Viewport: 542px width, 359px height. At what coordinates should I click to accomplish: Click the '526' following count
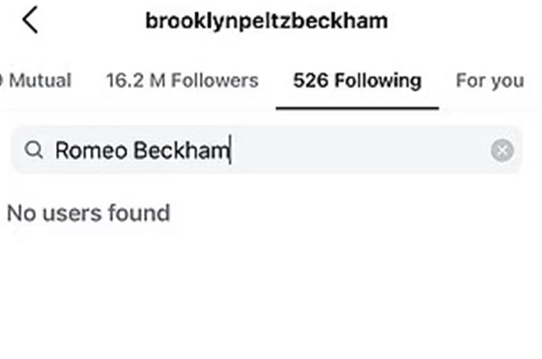[x=311, y=80]
